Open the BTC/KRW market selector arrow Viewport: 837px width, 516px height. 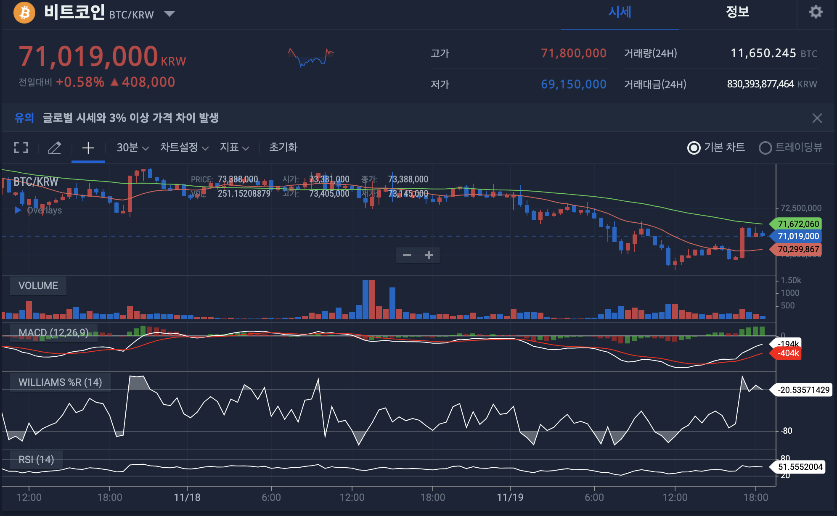170,14
